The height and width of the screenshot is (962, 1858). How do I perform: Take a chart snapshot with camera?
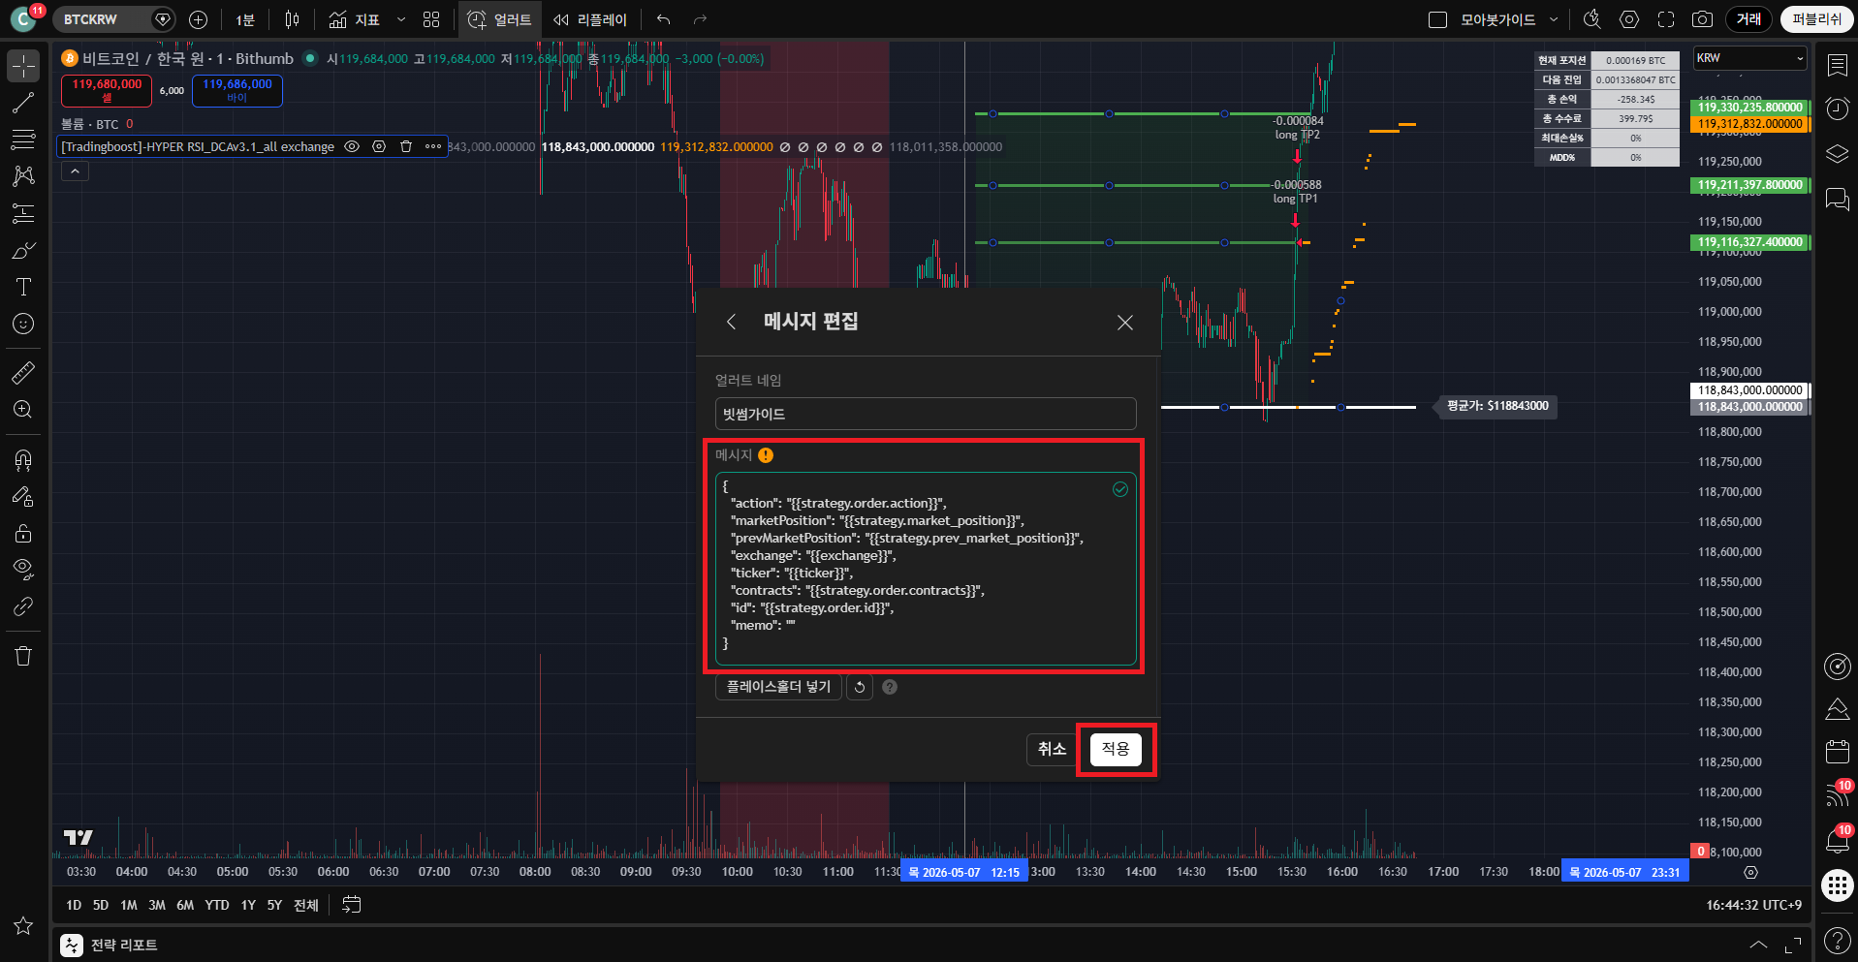click(1702, 19)
